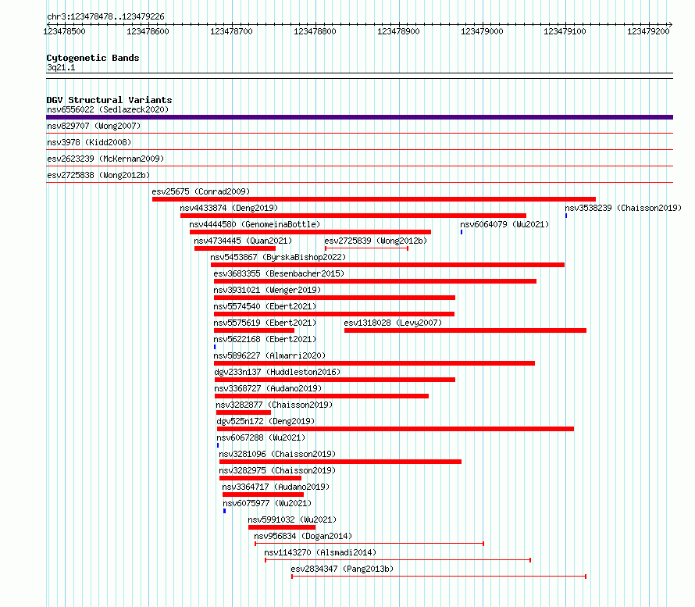Image resolution: width=695 pixels, height=607 pixels.
Task: Click the esv1318028 (Levy2007) red bar
Action: (x=465, y=330)
